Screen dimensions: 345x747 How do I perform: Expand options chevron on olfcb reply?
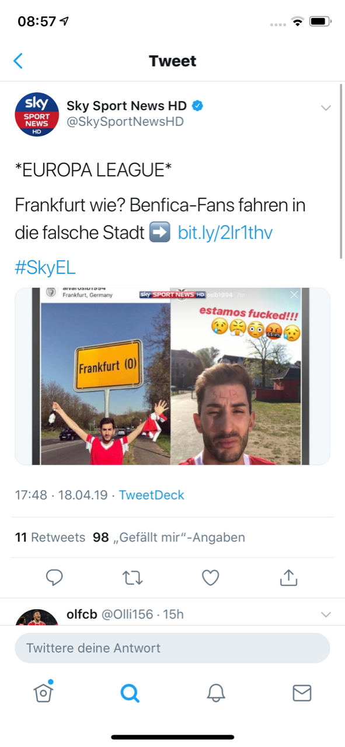pos(326,614)
